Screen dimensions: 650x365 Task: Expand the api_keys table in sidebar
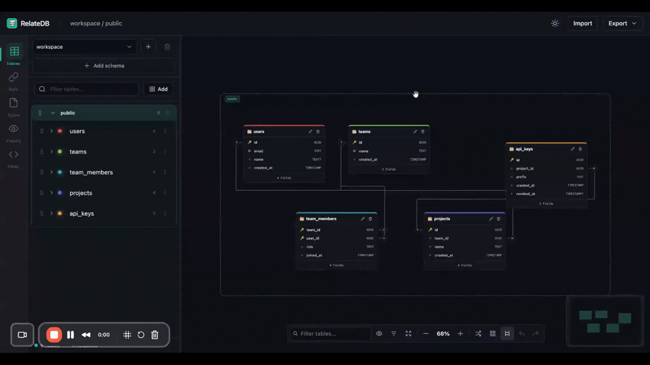pos(51,214)
